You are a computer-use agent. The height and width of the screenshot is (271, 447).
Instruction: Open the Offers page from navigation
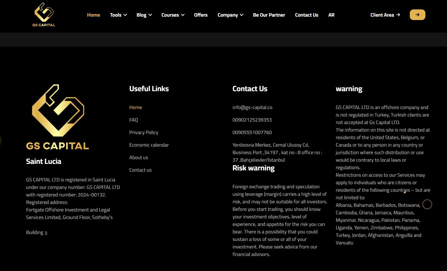pos(201,15)
